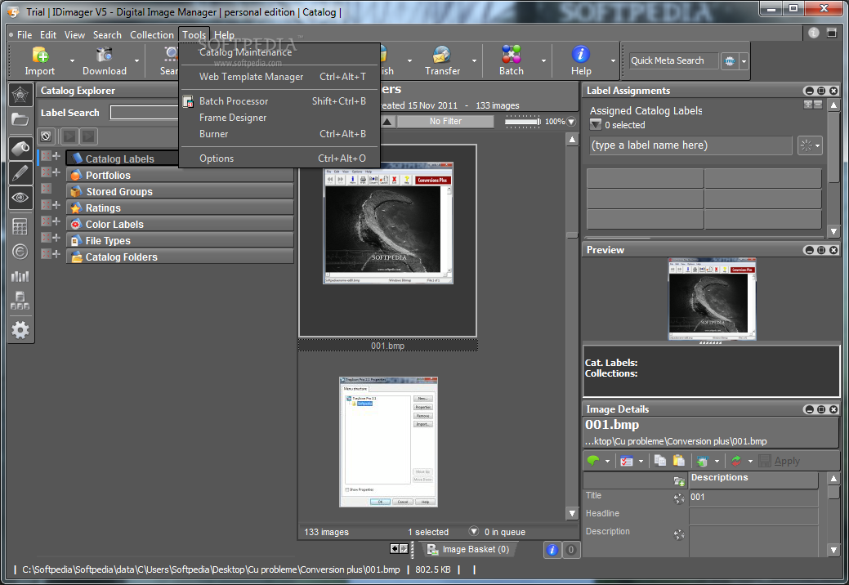Open the calendar grid sidebar icon
This screenshot has width=849, height=585.
[20, 227]
